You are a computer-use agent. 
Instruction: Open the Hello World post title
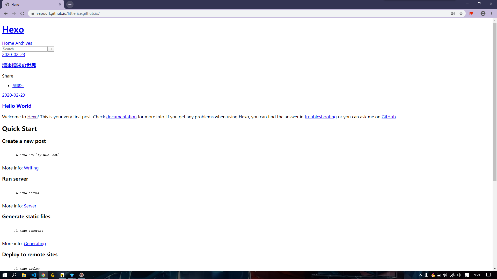tap(17, 106)
